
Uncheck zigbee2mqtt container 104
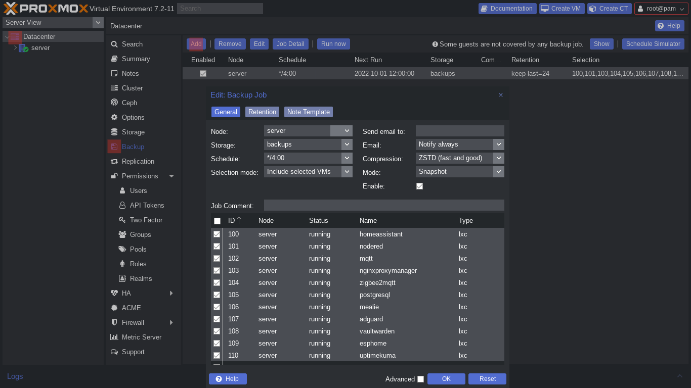point(217,283)
